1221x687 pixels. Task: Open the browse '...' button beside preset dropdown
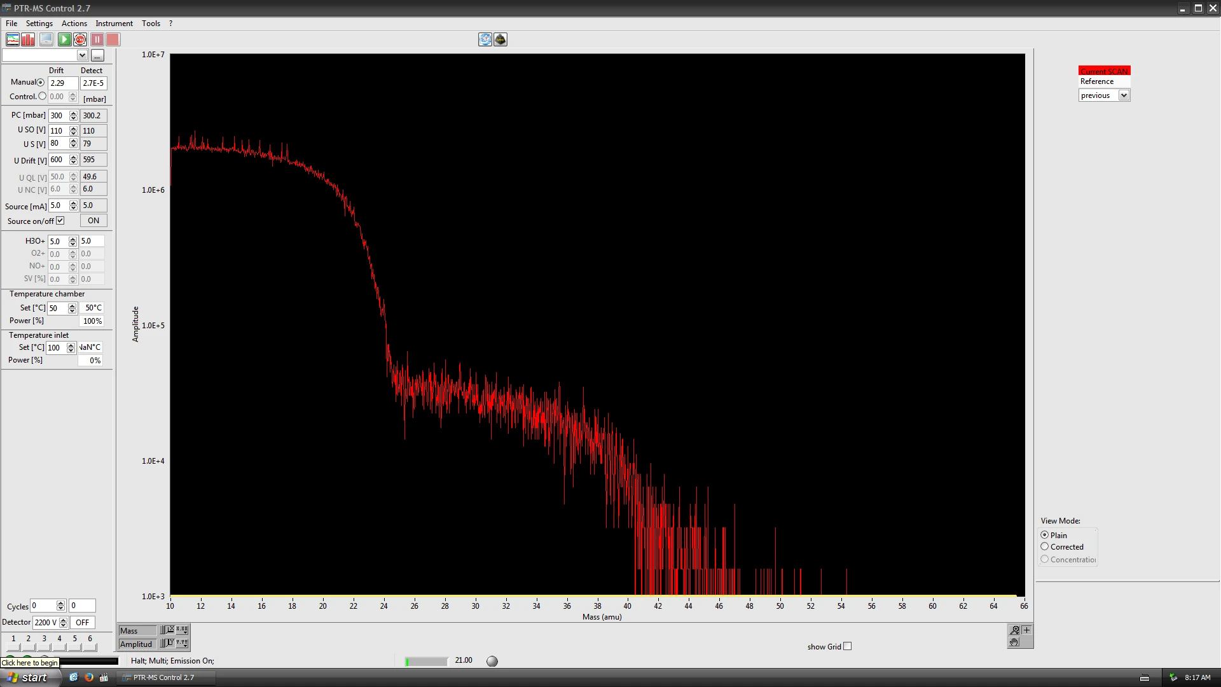pos(97,55)
